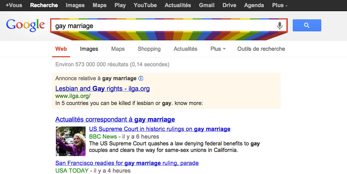Open US Supreme Court historic rulings article
Image resolution: width=347 pixels, height=174 pixels.
tap(159, 129)
